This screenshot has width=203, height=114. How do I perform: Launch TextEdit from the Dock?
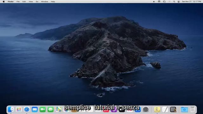(165, 110)
